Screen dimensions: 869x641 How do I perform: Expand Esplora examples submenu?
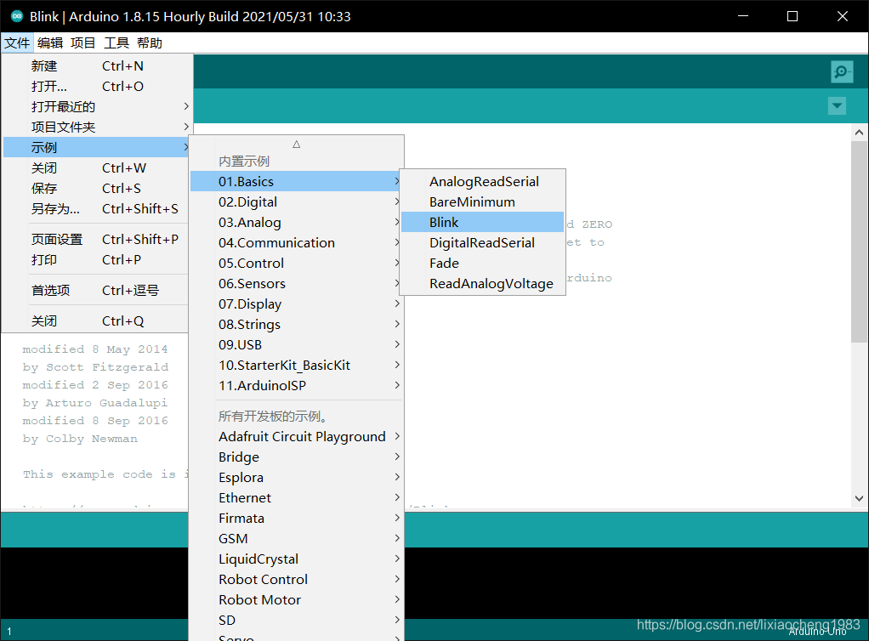pos(296,478)
